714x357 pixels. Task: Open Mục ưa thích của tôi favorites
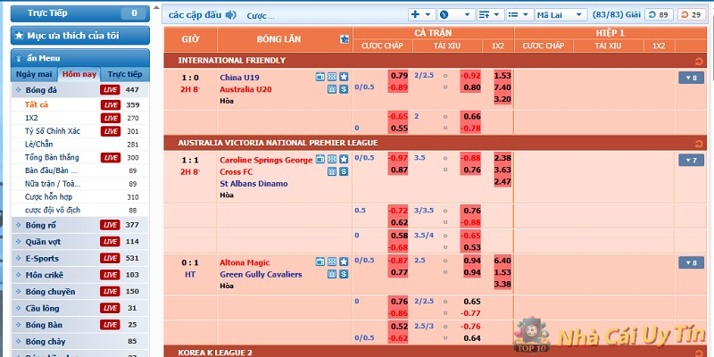point(77,37)
